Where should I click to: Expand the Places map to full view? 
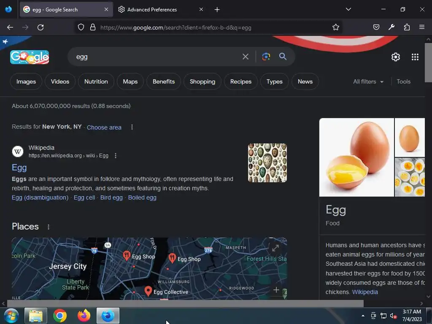pos(275,248)
